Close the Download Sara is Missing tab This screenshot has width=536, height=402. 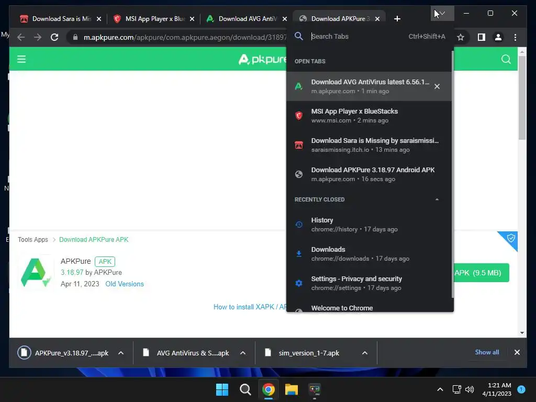coord(99,19)
